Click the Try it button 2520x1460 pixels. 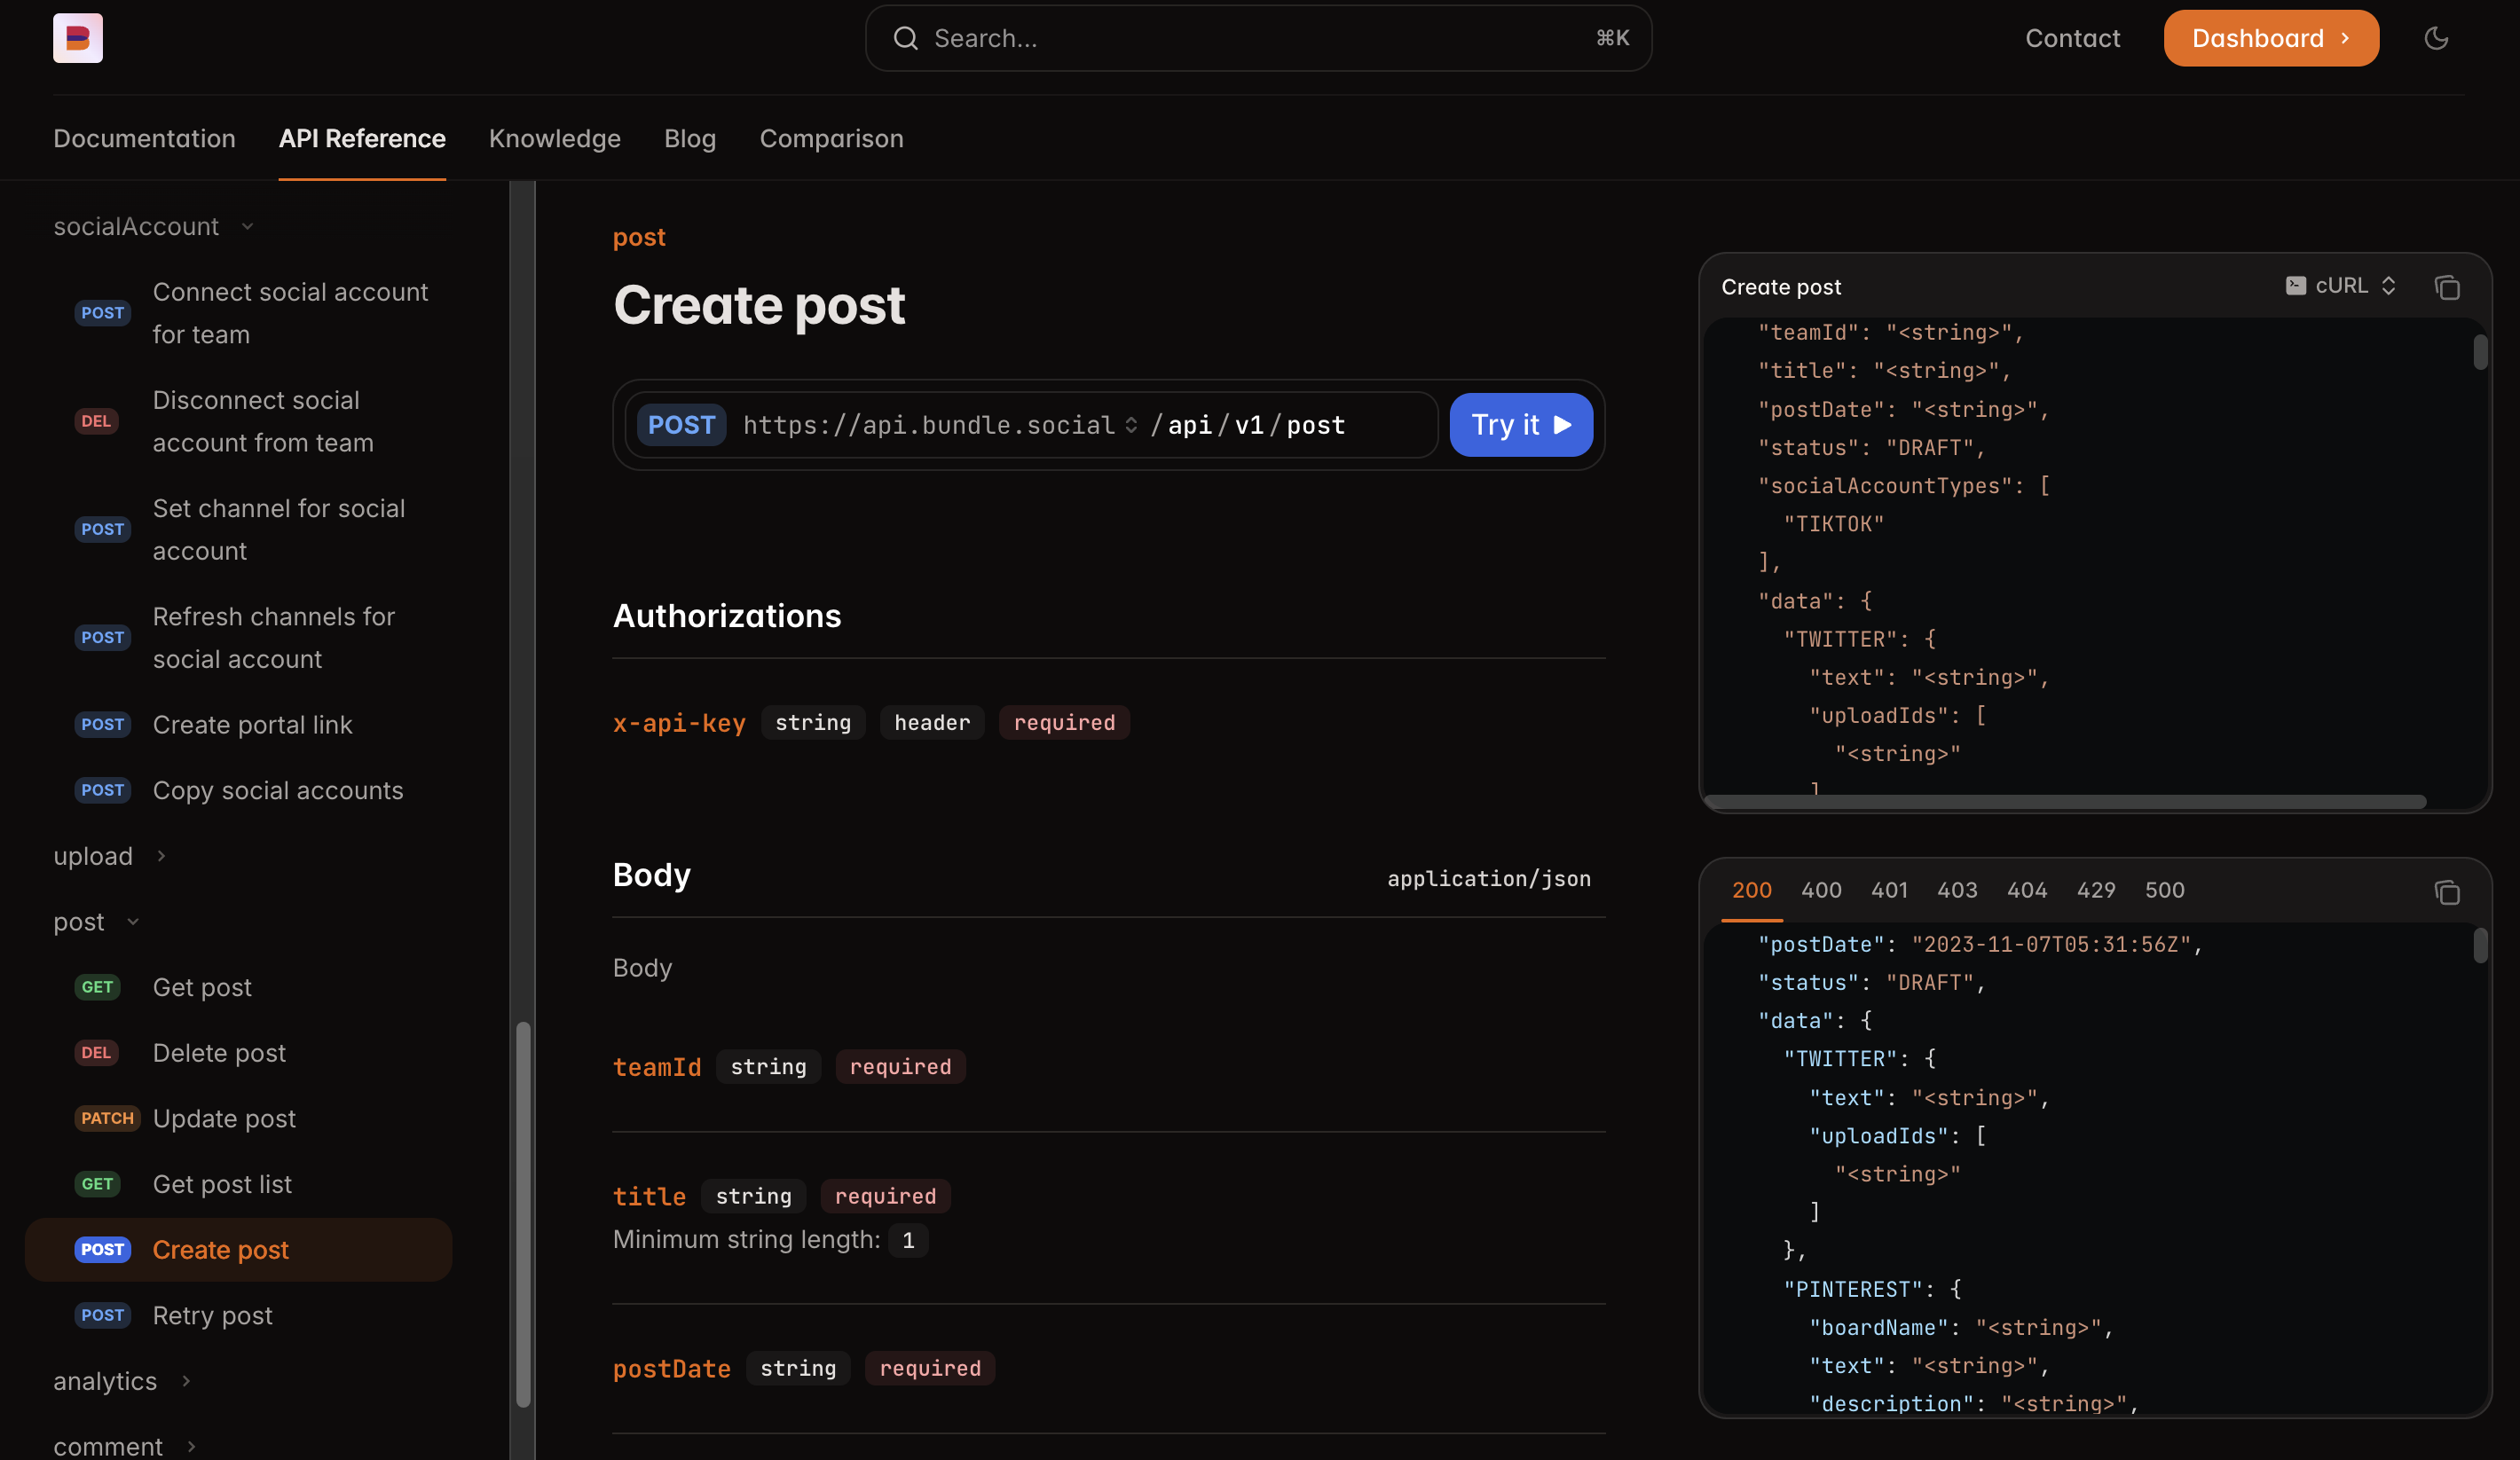(x=1520, y=424)
